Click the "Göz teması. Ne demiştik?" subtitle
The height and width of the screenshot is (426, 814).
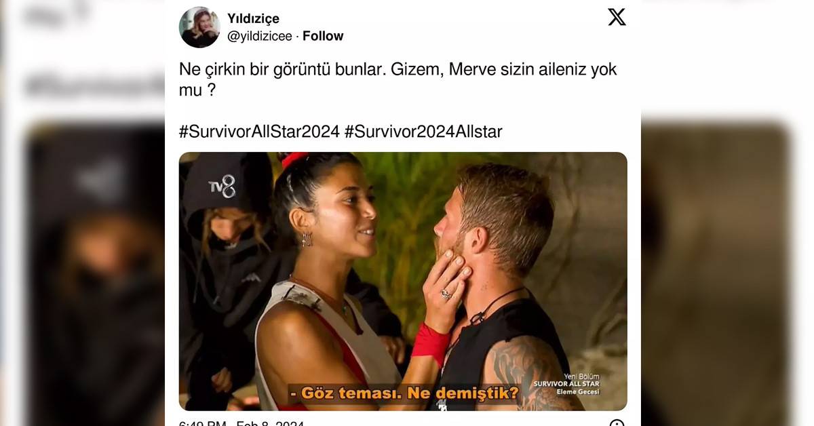(x=404, y=392)
